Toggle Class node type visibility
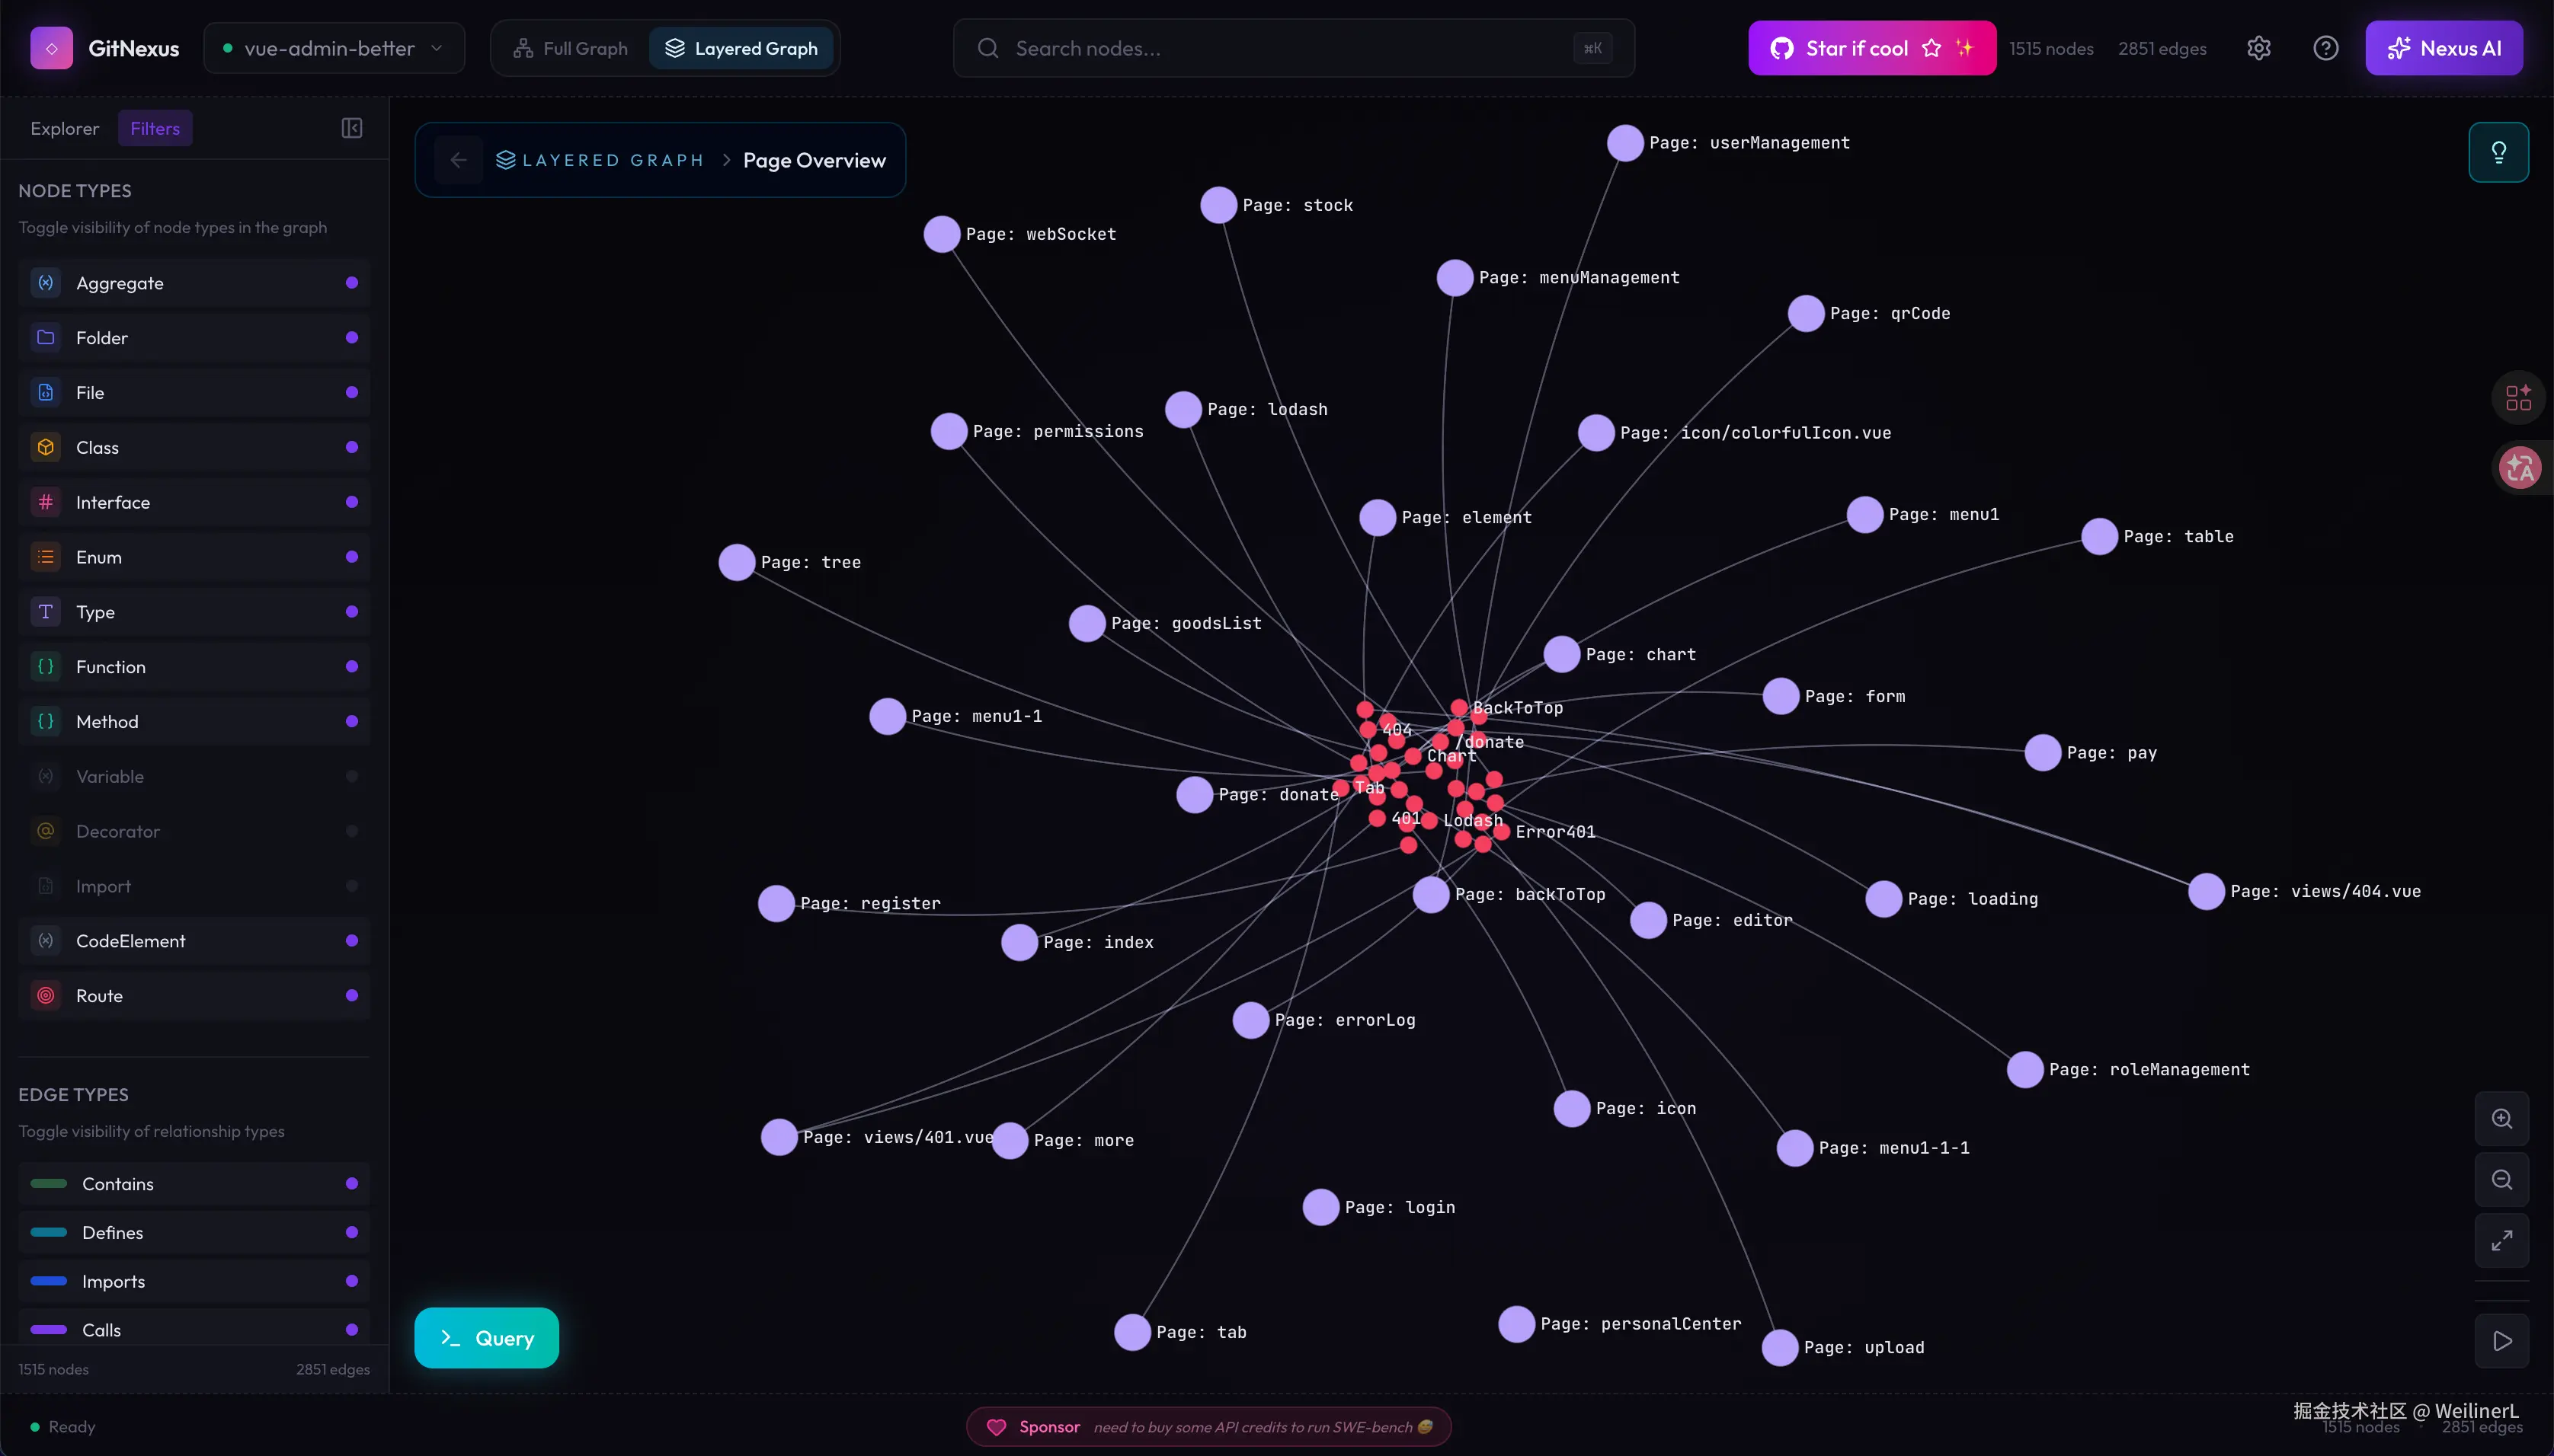Viewport: 2554px width, 1456px height. (194, 447)
